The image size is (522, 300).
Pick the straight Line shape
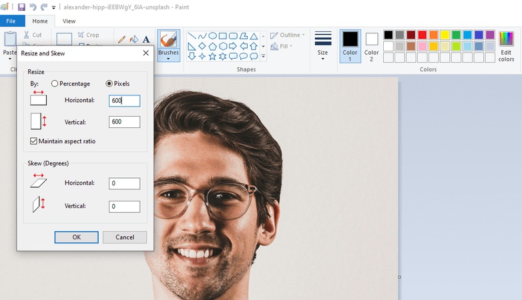(x=192, y=36)
